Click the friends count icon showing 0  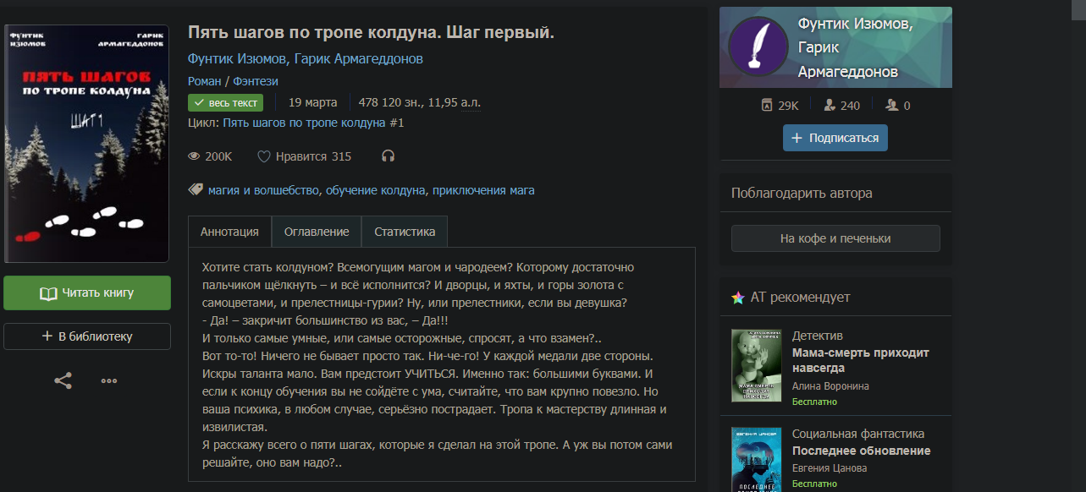click(x=891, y=106)
